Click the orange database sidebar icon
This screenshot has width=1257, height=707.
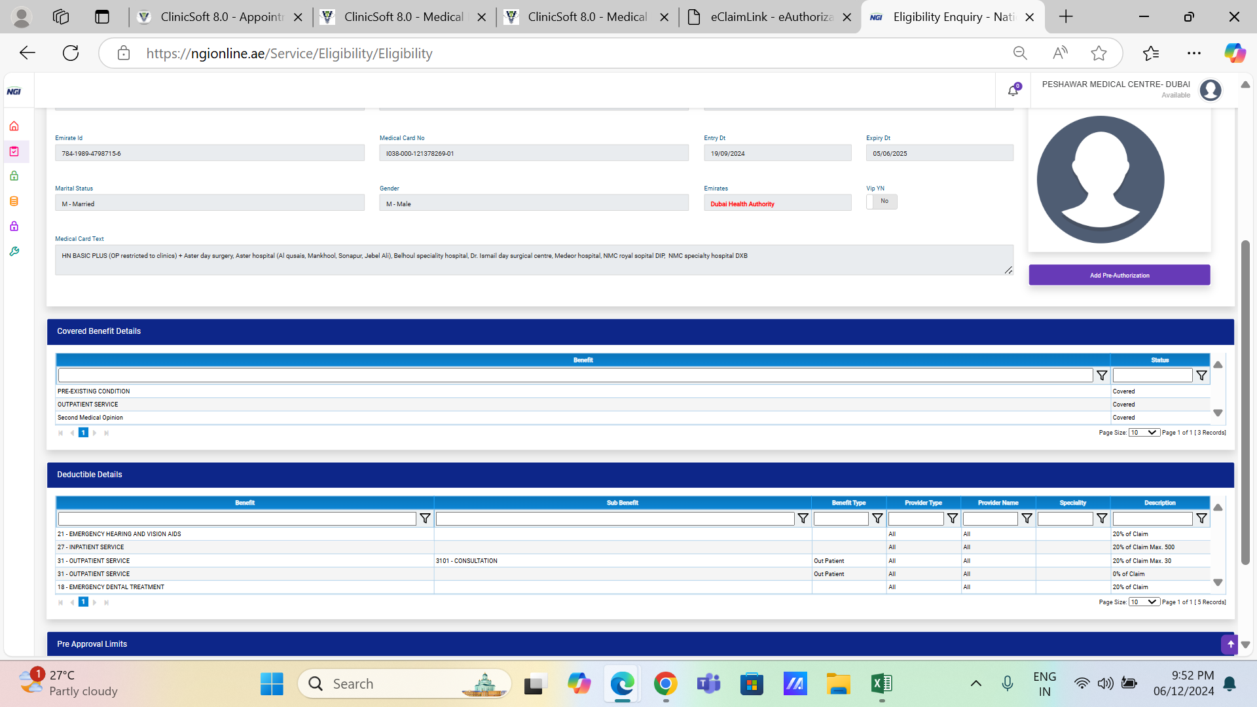[x=14, y=201]
